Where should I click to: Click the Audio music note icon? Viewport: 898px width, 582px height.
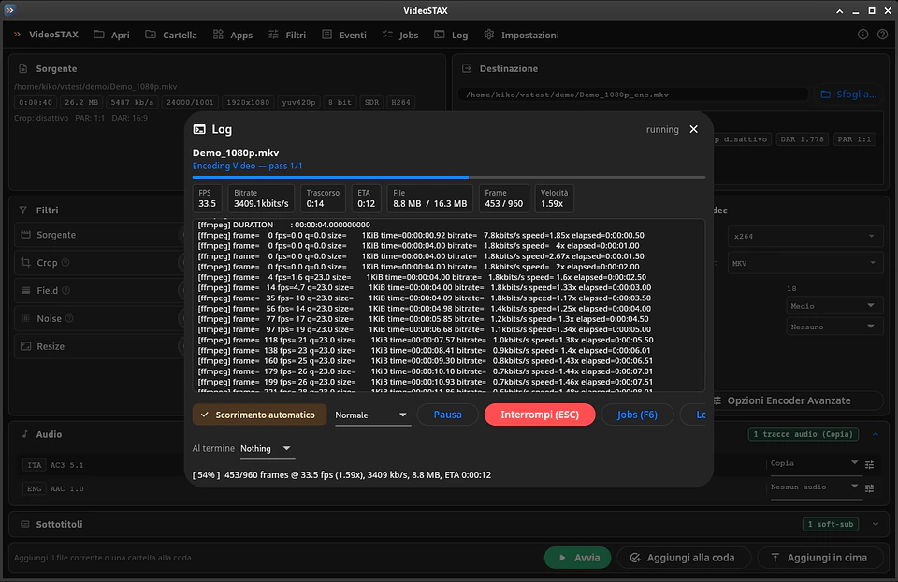(x=24, y=434)
